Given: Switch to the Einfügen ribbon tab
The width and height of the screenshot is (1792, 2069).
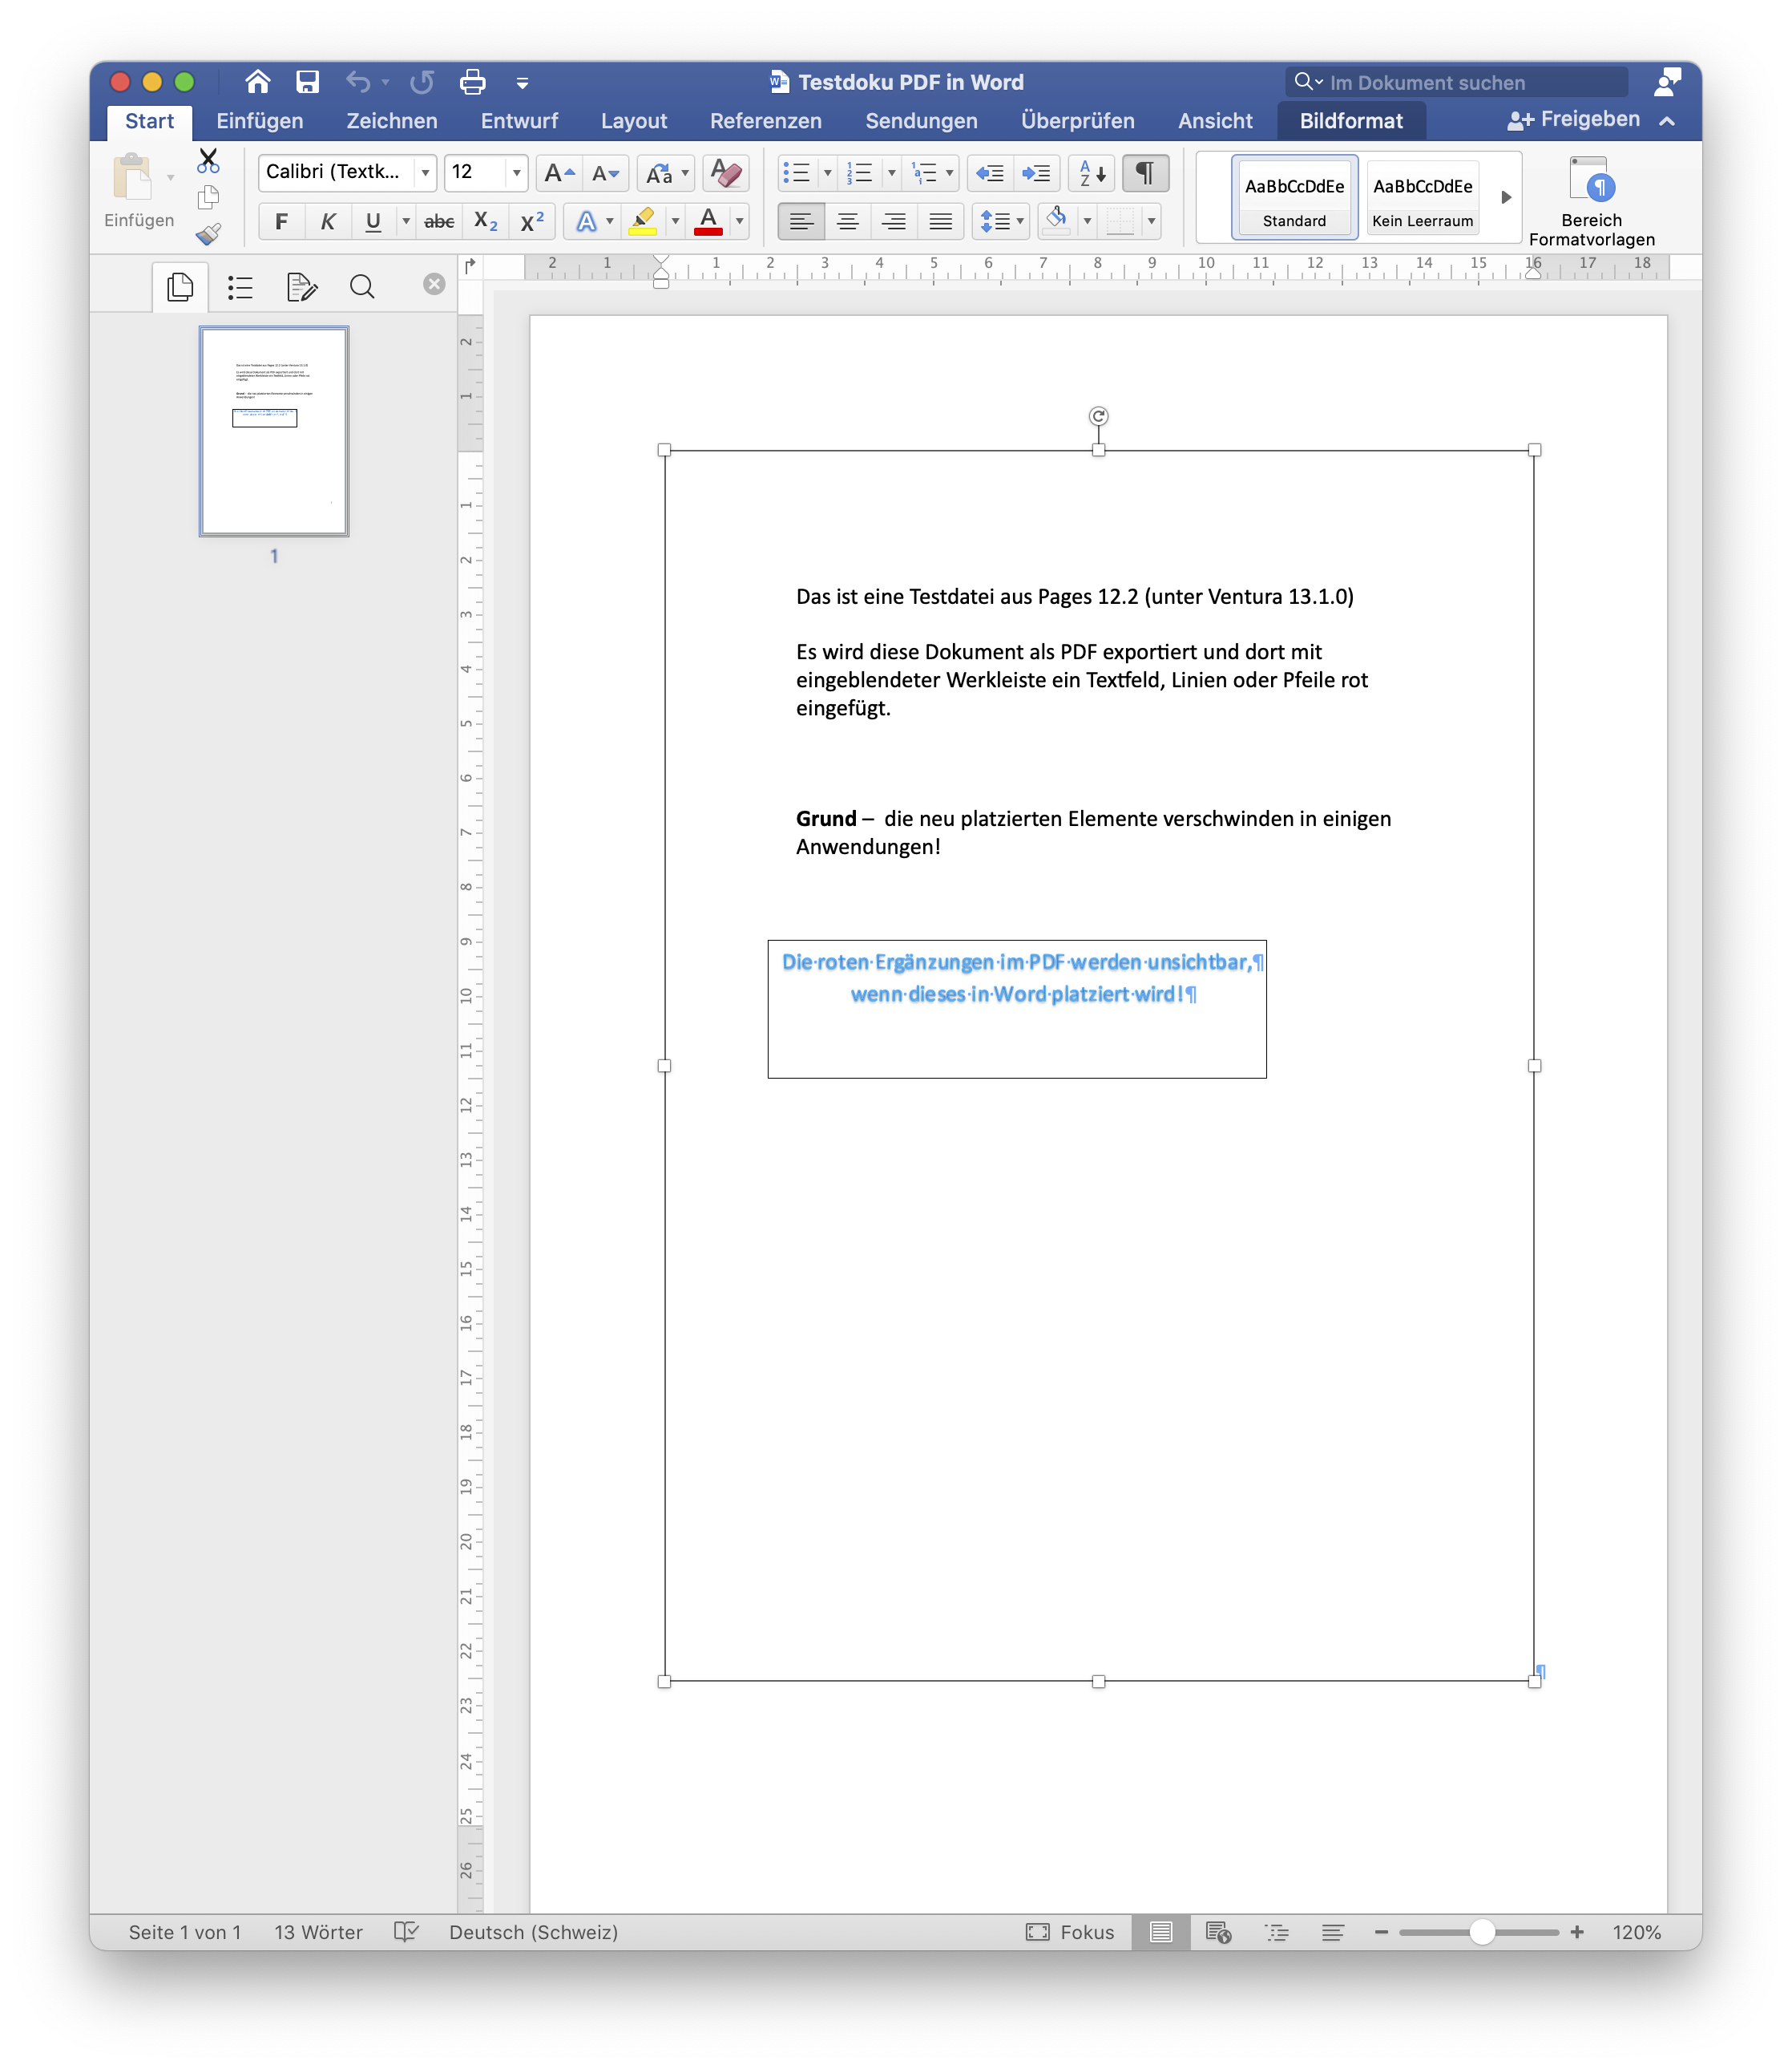Looking at the screenshot, I should (259, 121).
